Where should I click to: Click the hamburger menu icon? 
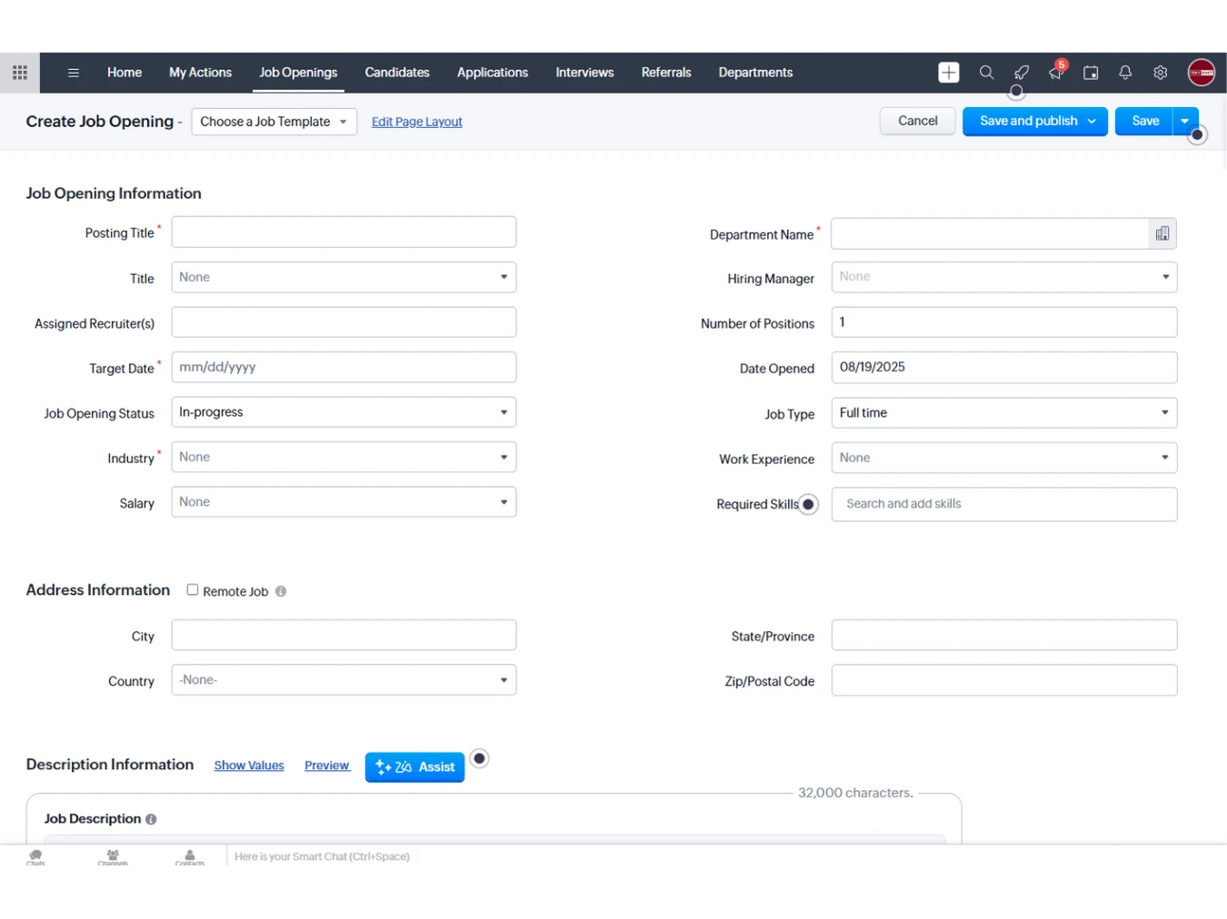[74, 73]
